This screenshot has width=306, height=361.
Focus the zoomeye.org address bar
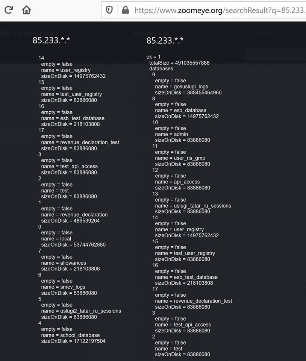point(218,10)
